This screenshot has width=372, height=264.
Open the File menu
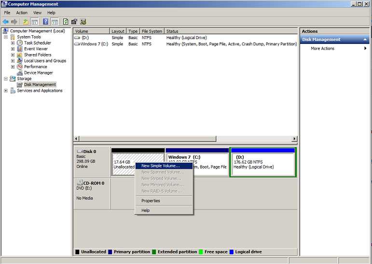7,13
